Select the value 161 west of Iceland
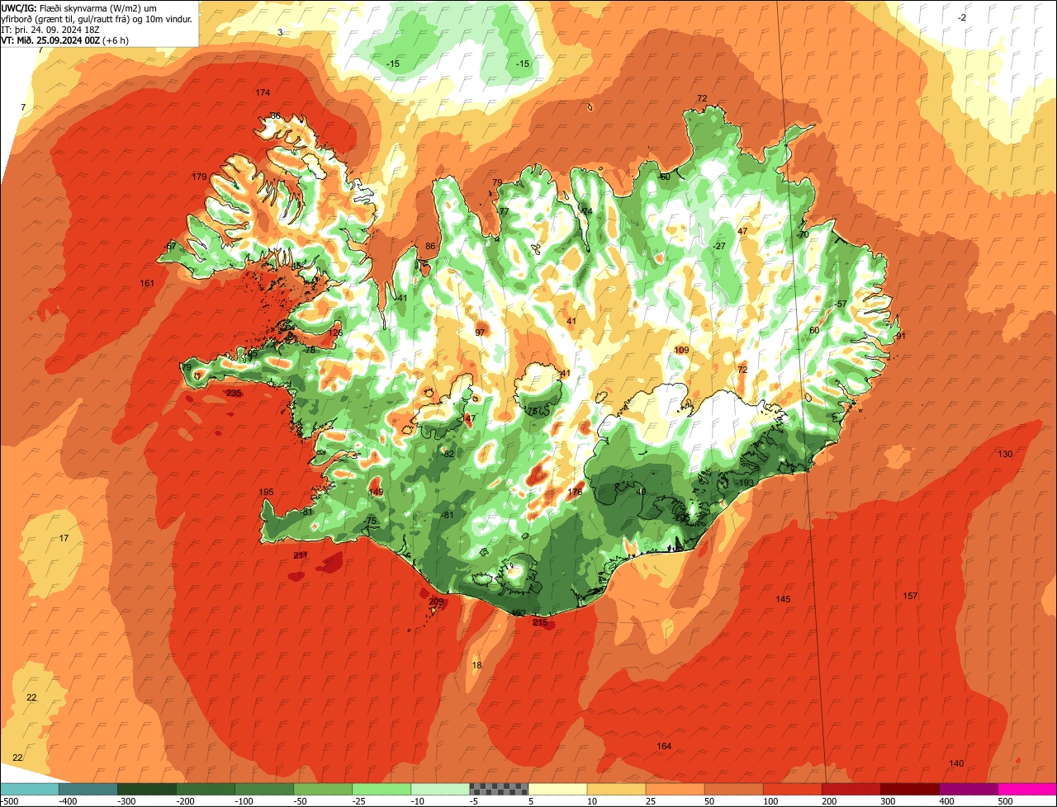The image size is (1057, 807). point(147,283)
